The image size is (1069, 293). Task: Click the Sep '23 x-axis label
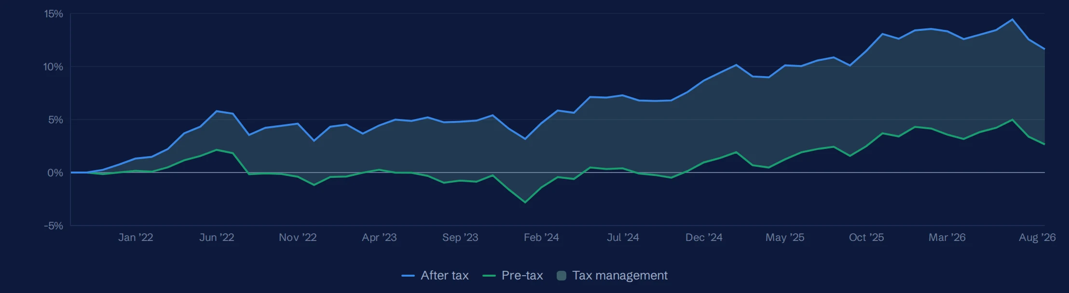click(x=460, y=238)
